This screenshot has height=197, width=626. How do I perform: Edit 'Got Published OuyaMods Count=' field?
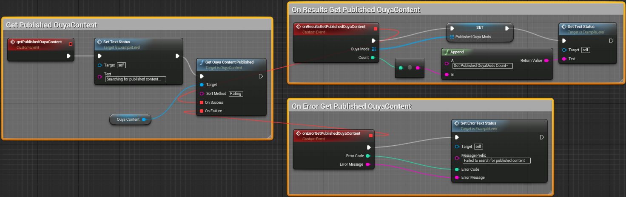[x=483, y=66]
